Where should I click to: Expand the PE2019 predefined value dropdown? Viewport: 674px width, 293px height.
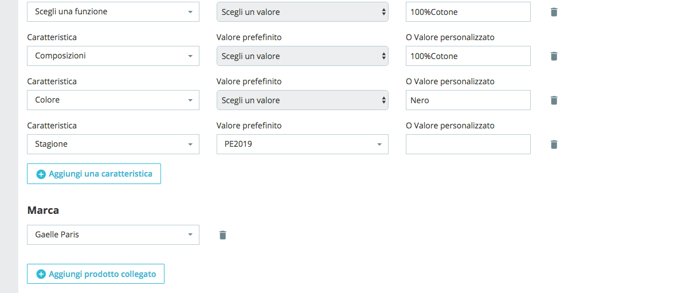tap(302, 144)
